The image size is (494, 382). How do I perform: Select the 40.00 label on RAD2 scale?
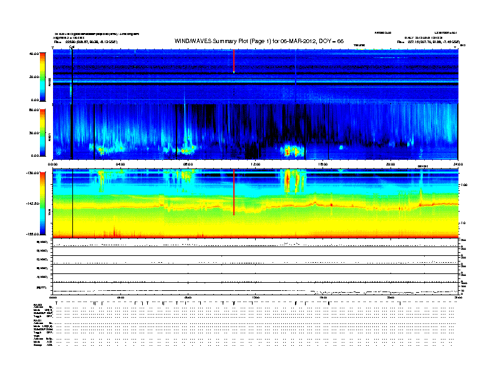click(x=34, y=54)
